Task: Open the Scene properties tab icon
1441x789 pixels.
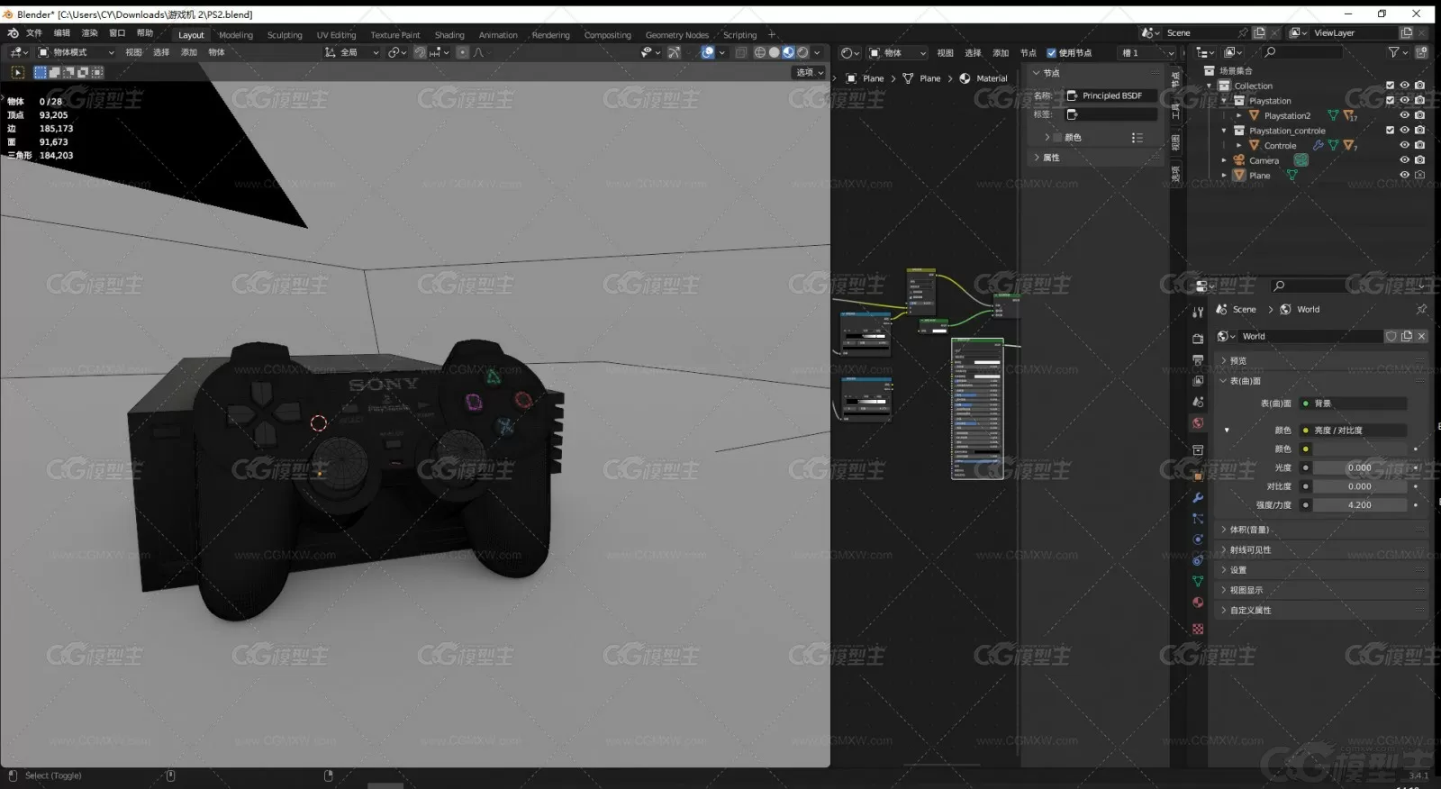Action: point(1198,402)
